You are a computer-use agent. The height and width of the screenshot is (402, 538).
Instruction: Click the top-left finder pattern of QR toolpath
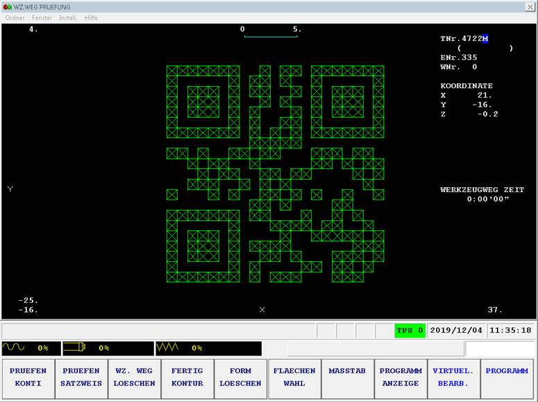(x=203, y=102)
